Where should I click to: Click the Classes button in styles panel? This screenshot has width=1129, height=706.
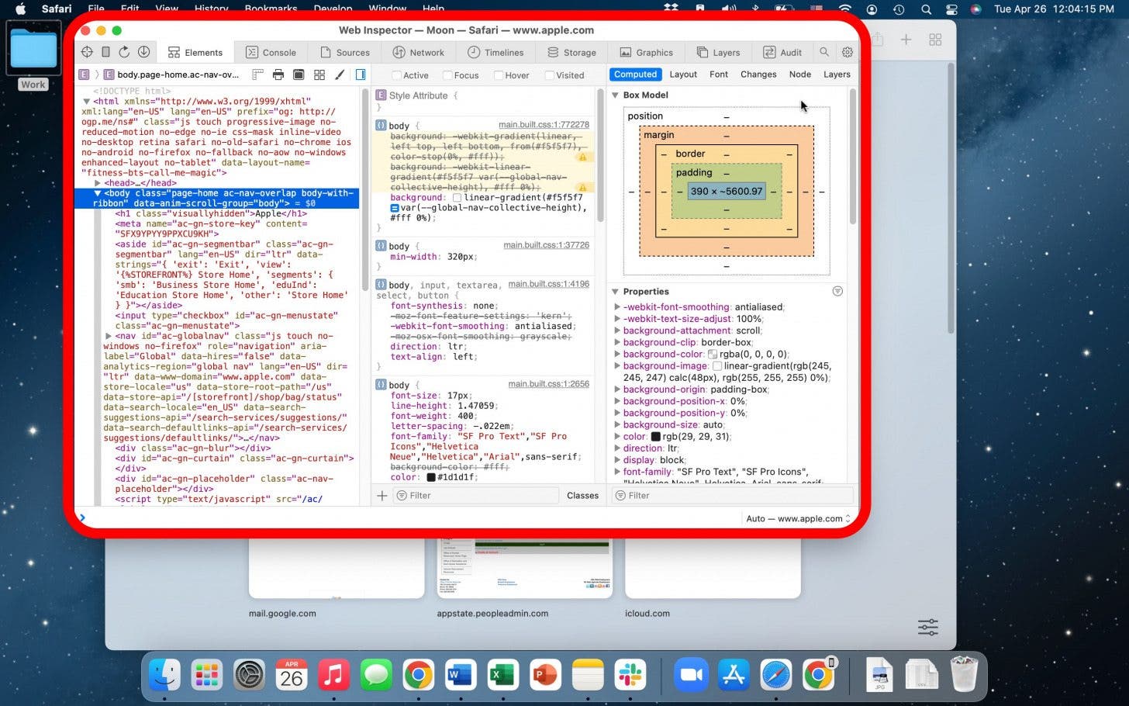[582, 495]
